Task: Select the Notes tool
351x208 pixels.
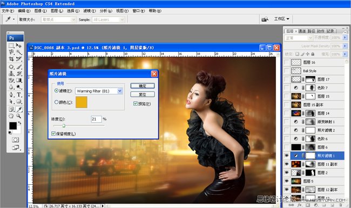Action: (x=11, y=109)
